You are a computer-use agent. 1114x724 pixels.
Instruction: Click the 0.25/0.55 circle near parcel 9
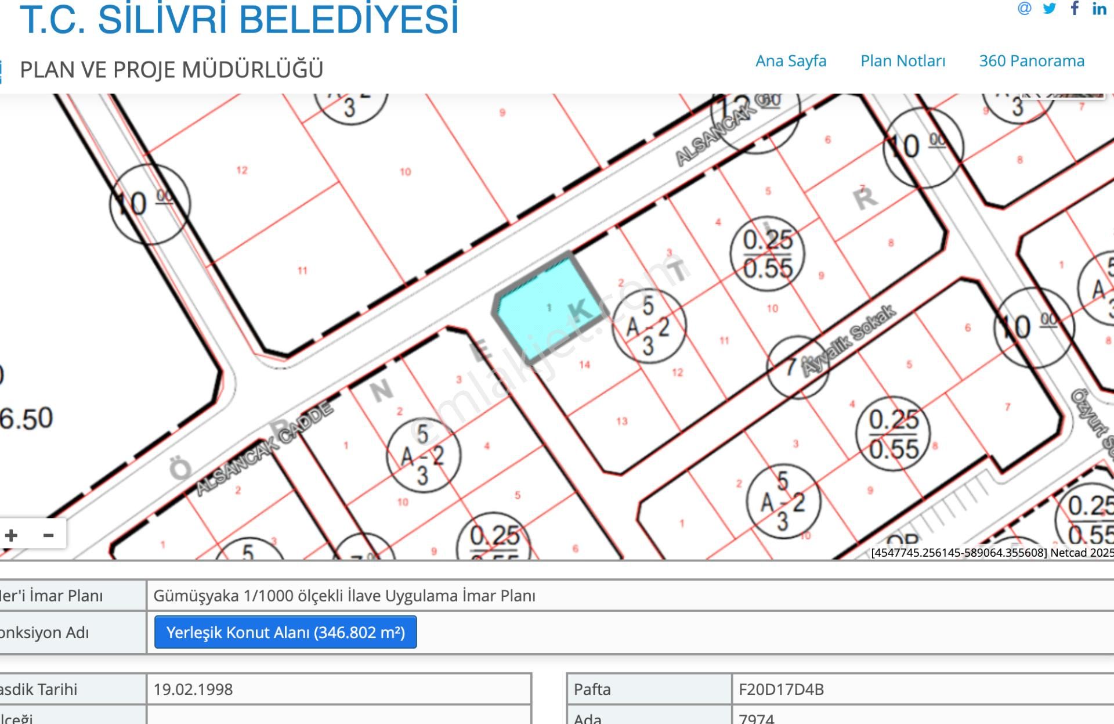[x=767, y=254]
